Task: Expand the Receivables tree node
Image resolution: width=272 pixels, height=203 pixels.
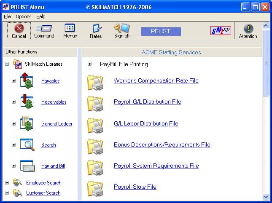Action: tap(13, 102)
